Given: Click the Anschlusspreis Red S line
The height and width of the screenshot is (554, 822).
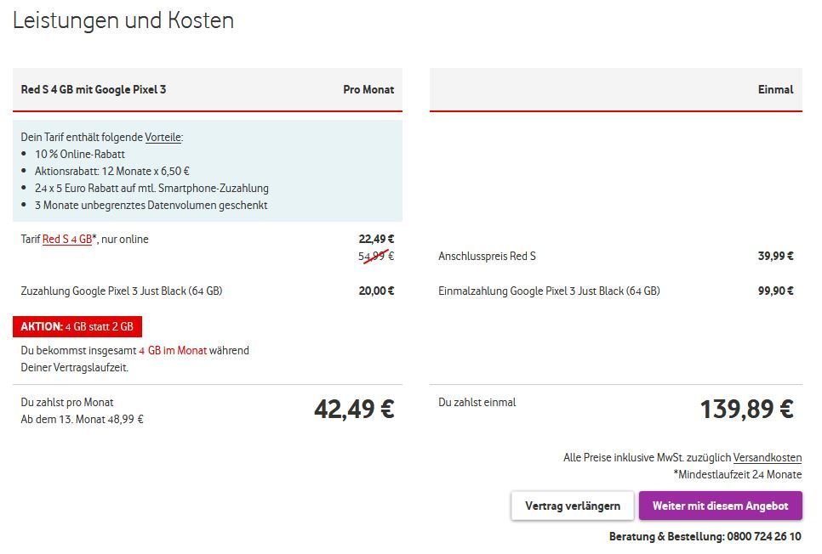Looking at the screenshot, I should (x=616, y=256).
